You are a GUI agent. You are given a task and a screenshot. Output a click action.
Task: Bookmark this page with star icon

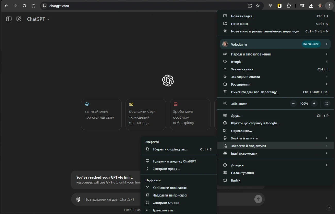(x=258, y=6)
